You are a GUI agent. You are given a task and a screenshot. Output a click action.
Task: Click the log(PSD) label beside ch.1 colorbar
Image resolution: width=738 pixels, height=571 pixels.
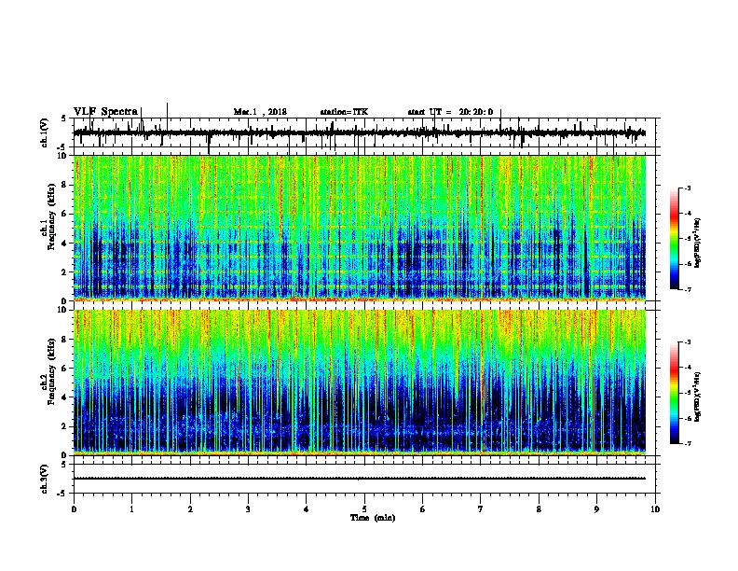coord(697,243)
